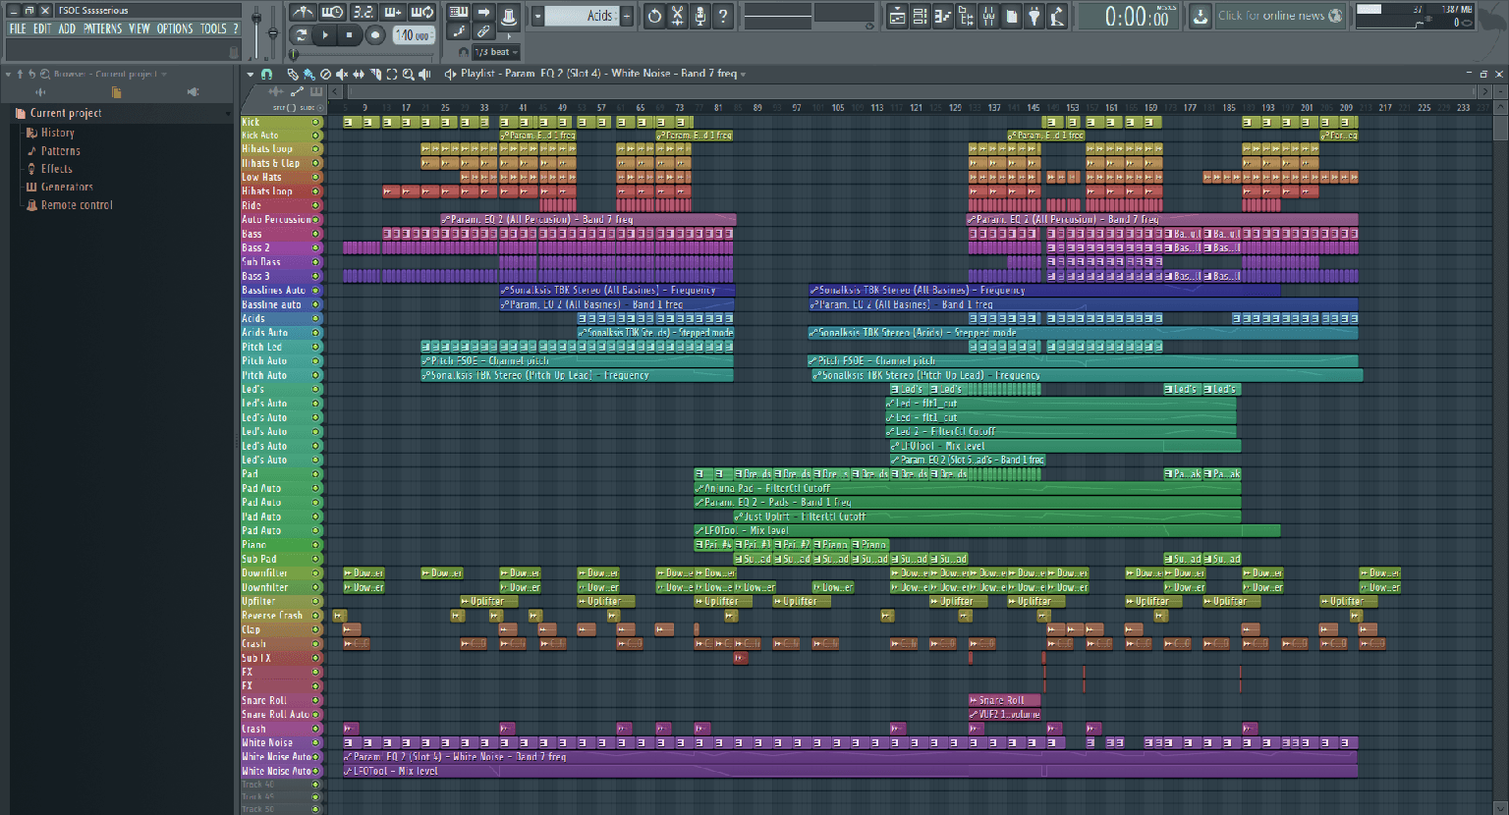Select the Paint brush tool in playlist
Viewport: 1509px width, 815px height.
click(x=308, y=74)
